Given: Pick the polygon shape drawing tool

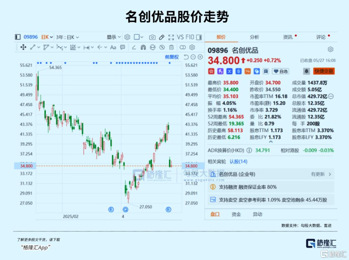Looking at the screenshot, I should [46, 47].
